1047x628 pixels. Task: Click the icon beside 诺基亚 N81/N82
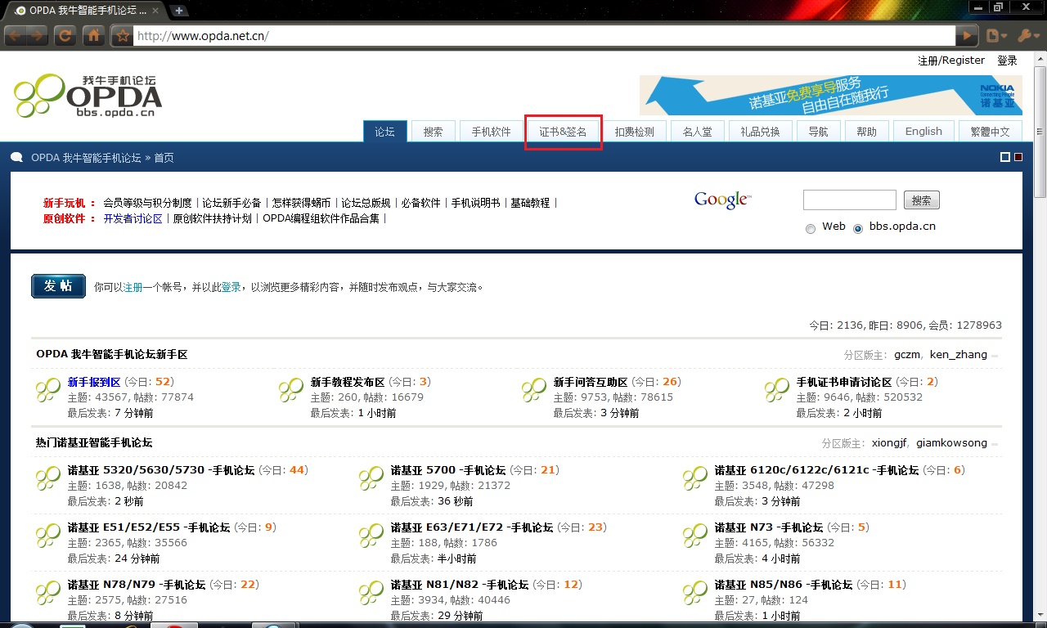click(371, 593)
